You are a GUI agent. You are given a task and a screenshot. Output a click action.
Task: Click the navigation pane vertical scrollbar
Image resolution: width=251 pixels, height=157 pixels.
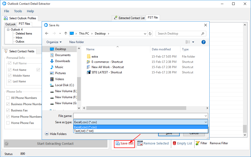point(79,89)
